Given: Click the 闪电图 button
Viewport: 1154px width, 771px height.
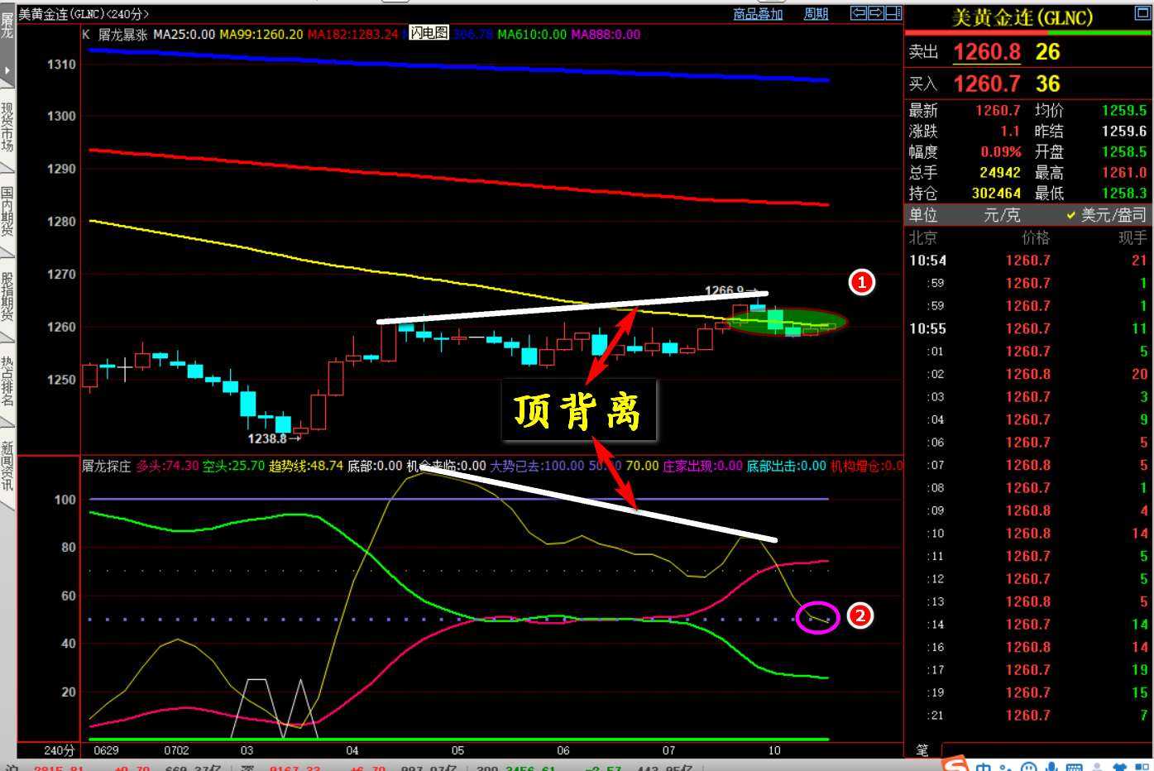Looking at the screenshot, I should click(429, 33).
